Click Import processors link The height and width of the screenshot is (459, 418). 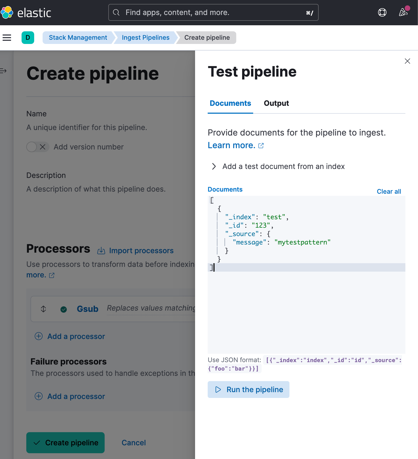(141, 251)
